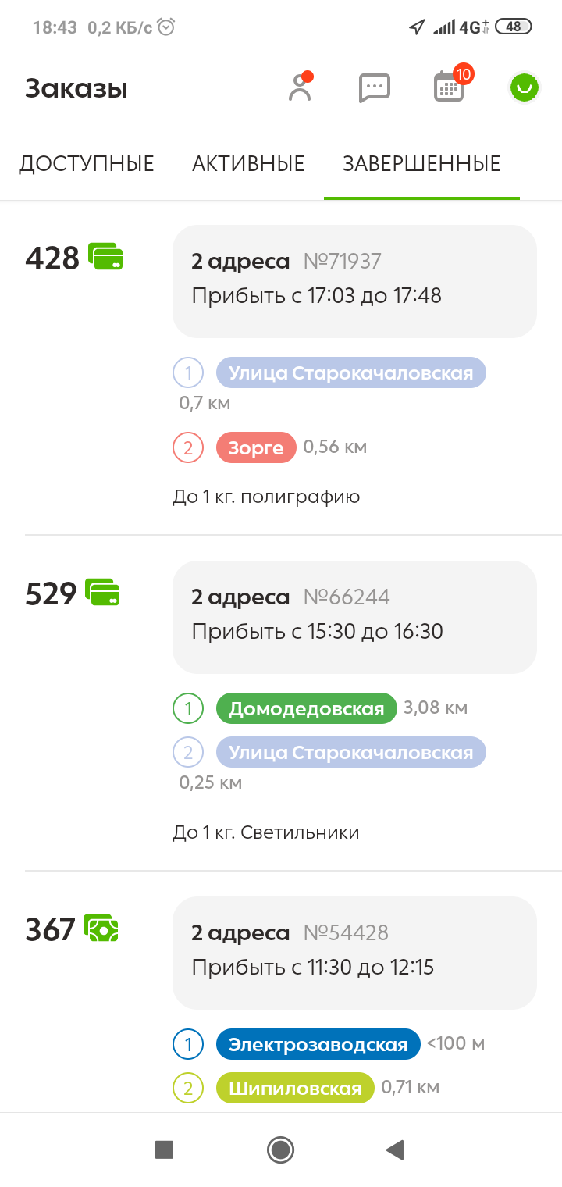
Task: Switch to the ДОСТУПНЫЕ tab
Action: pos(87,164)
